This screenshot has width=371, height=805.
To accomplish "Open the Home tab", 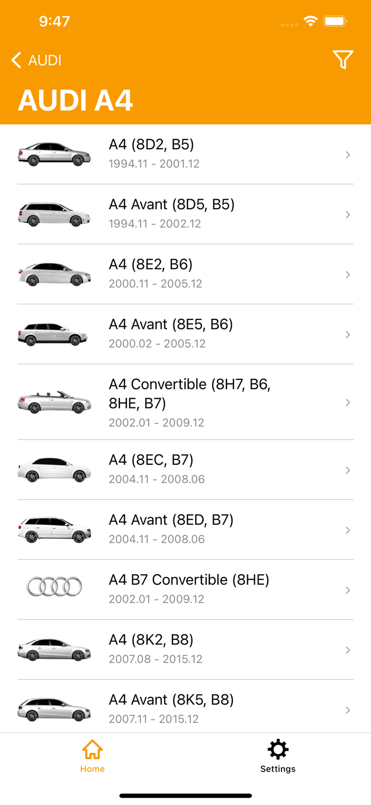I will pos(93,756).
